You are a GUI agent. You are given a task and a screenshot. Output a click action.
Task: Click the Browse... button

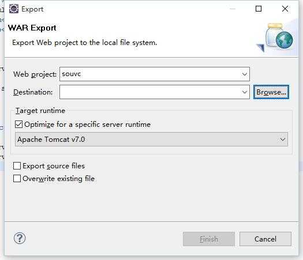(x=271, y=92)
